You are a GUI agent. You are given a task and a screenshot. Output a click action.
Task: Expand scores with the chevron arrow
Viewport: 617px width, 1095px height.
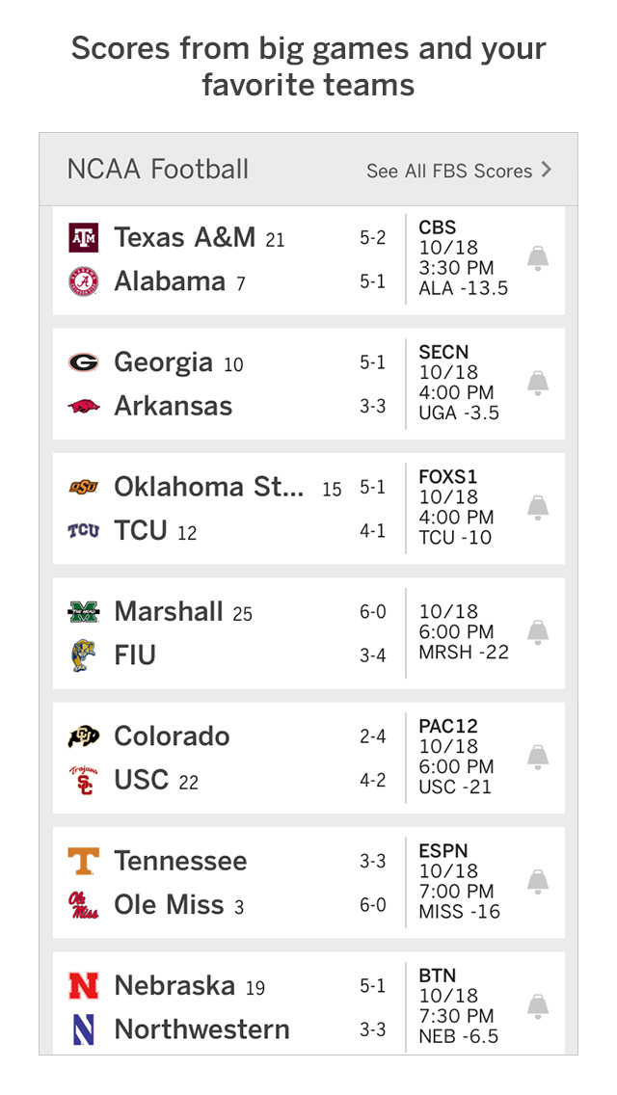pyautogui.click(x=547, y=170)
